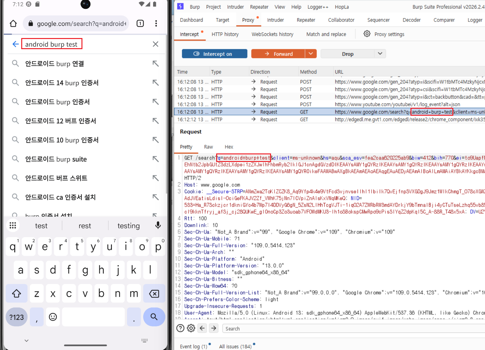The width and height of the screenshot is (485, 350).
Task: Open the Decoder main tab
Action: coord(411,20)
